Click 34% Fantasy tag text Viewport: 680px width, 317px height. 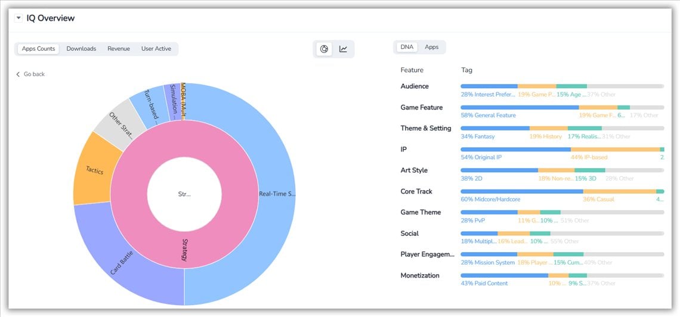point(477,136)
